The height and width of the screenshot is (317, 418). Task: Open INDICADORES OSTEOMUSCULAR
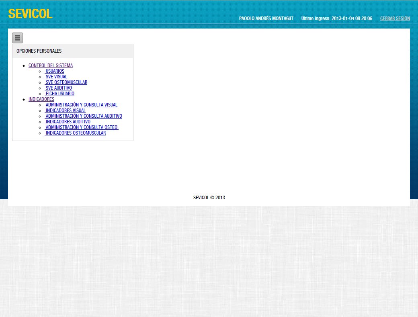[x=75, y=133]
